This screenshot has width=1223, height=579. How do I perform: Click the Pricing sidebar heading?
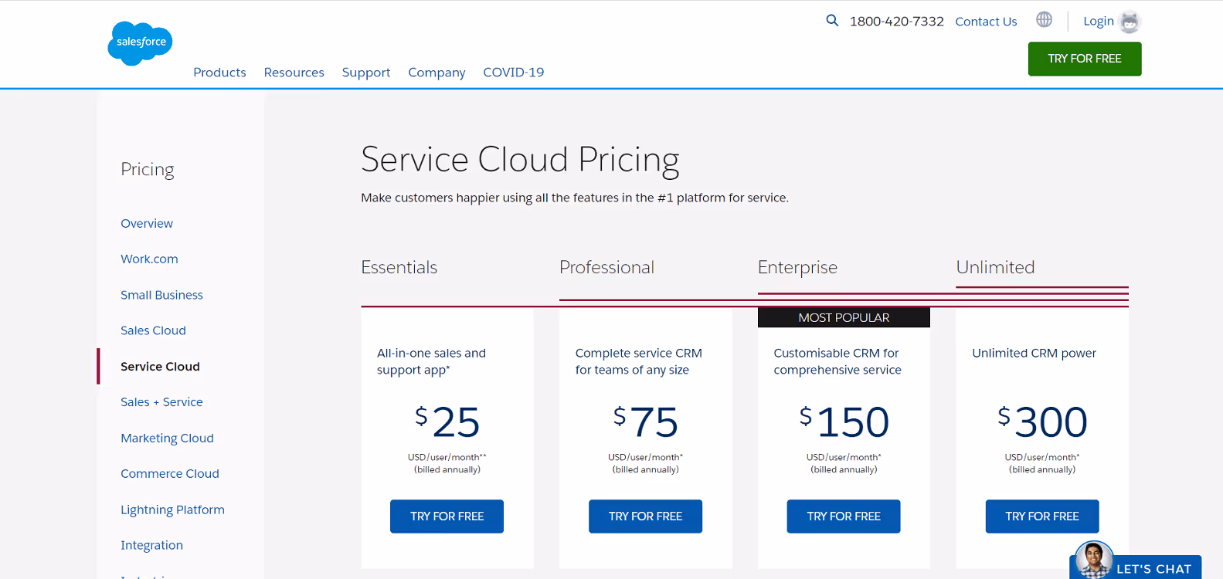[148, 170]
